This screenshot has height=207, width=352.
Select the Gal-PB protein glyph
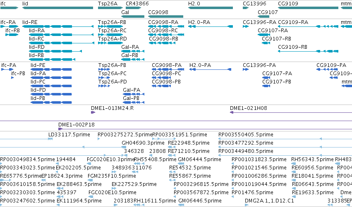tap(134, 103)
